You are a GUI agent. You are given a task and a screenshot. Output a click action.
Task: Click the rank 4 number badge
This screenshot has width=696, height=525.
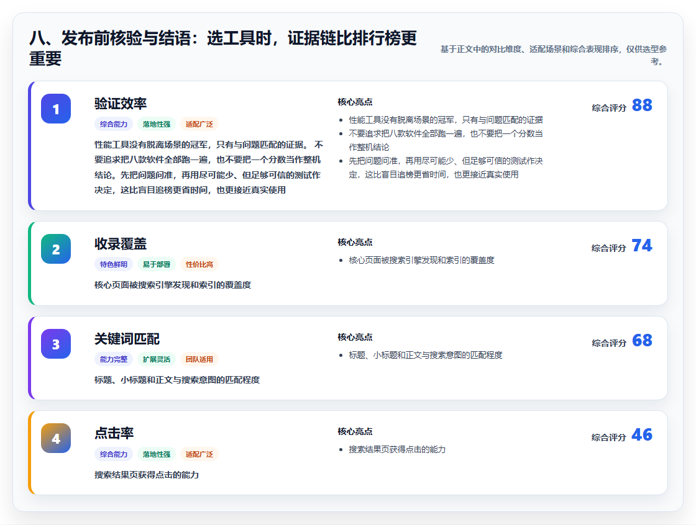coord(56,438)
